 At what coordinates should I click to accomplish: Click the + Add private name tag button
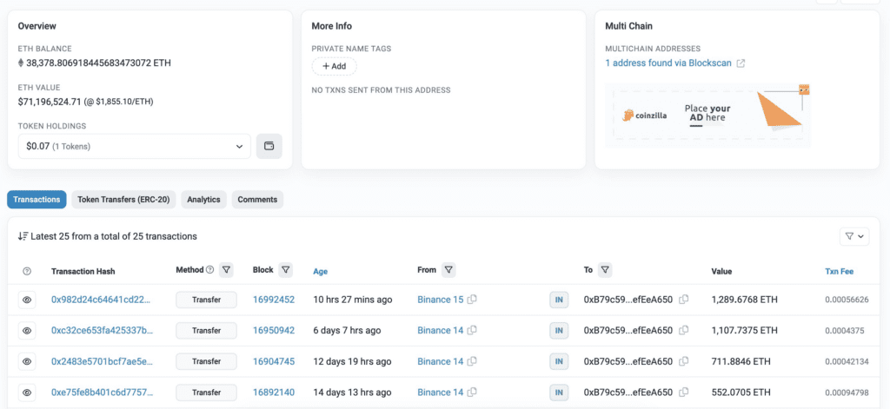point(335,66)
